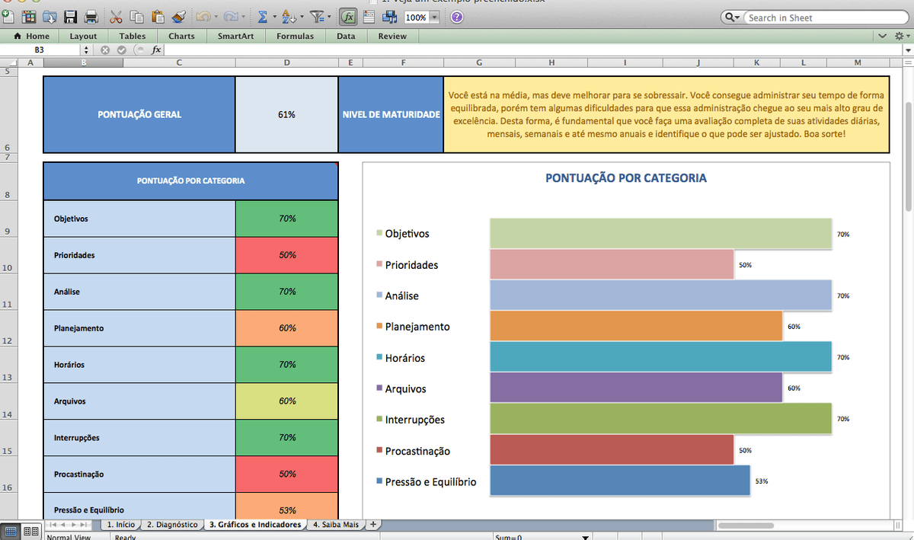Open the Charts ribbon tab
914x540 pixels.
[x=181, y=36]
